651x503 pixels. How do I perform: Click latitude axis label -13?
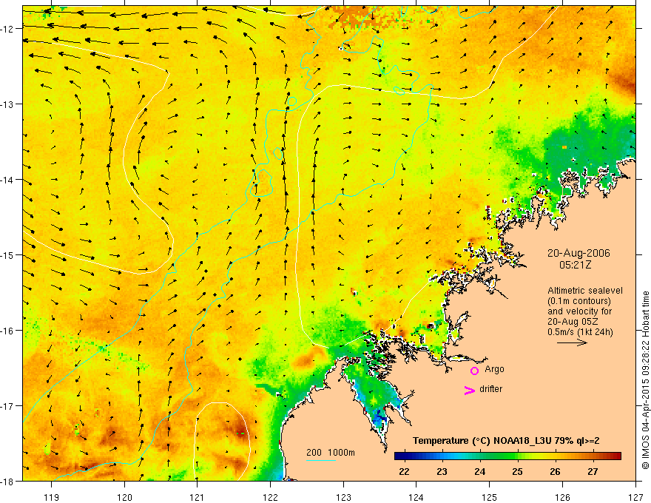tap(7, 104)
